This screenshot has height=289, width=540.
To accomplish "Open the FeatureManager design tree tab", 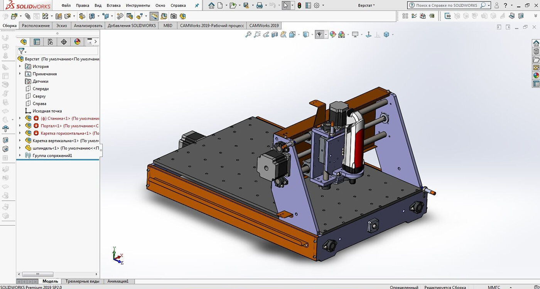I will coord(24,42).
